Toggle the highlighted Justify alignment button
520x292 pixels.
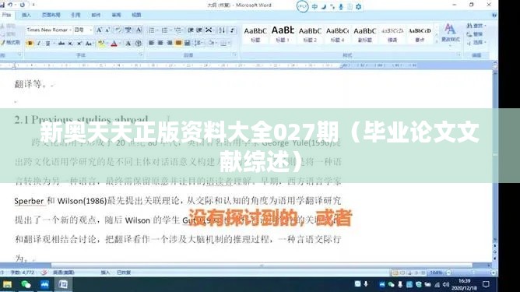[x=178, y=43]
